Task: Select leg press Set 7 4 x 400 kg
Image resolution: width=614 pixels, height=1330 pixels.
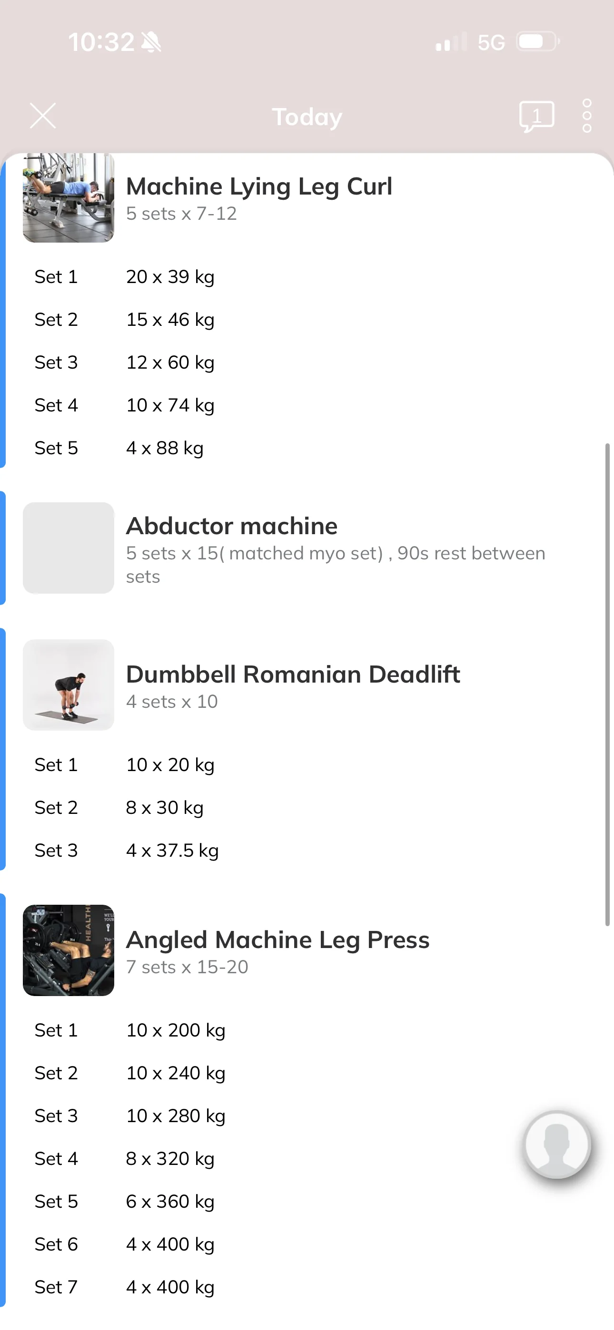Action: (x=124, y=1287)
